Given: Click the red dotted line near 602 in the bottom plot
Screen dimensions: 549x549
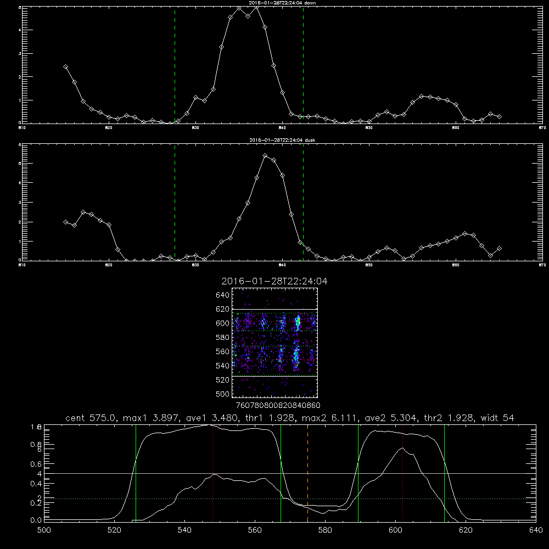Looking at the screenshot, I should [x=402, y=473].
